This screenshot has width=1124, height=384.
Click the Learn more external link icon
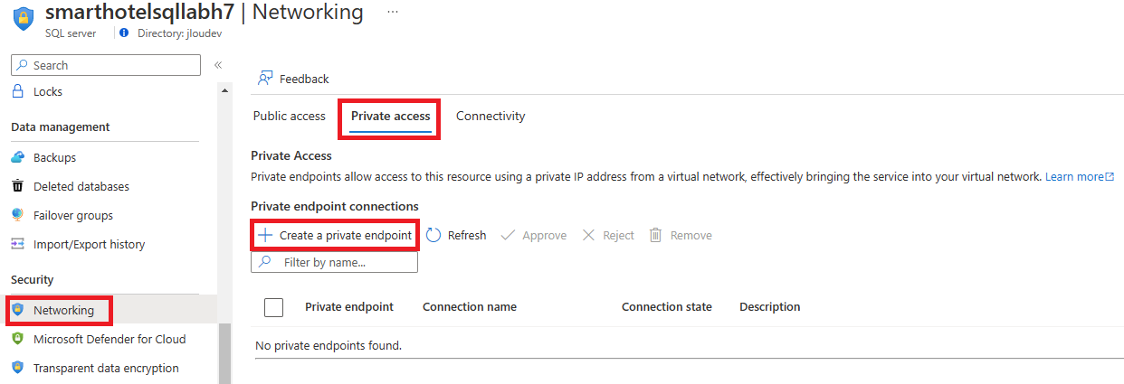tap(1110, 177)
